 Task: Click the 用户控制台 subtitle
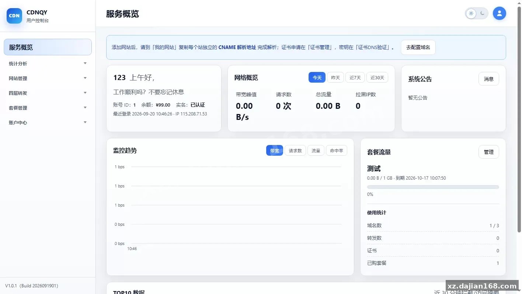click(x=38, y=20)
